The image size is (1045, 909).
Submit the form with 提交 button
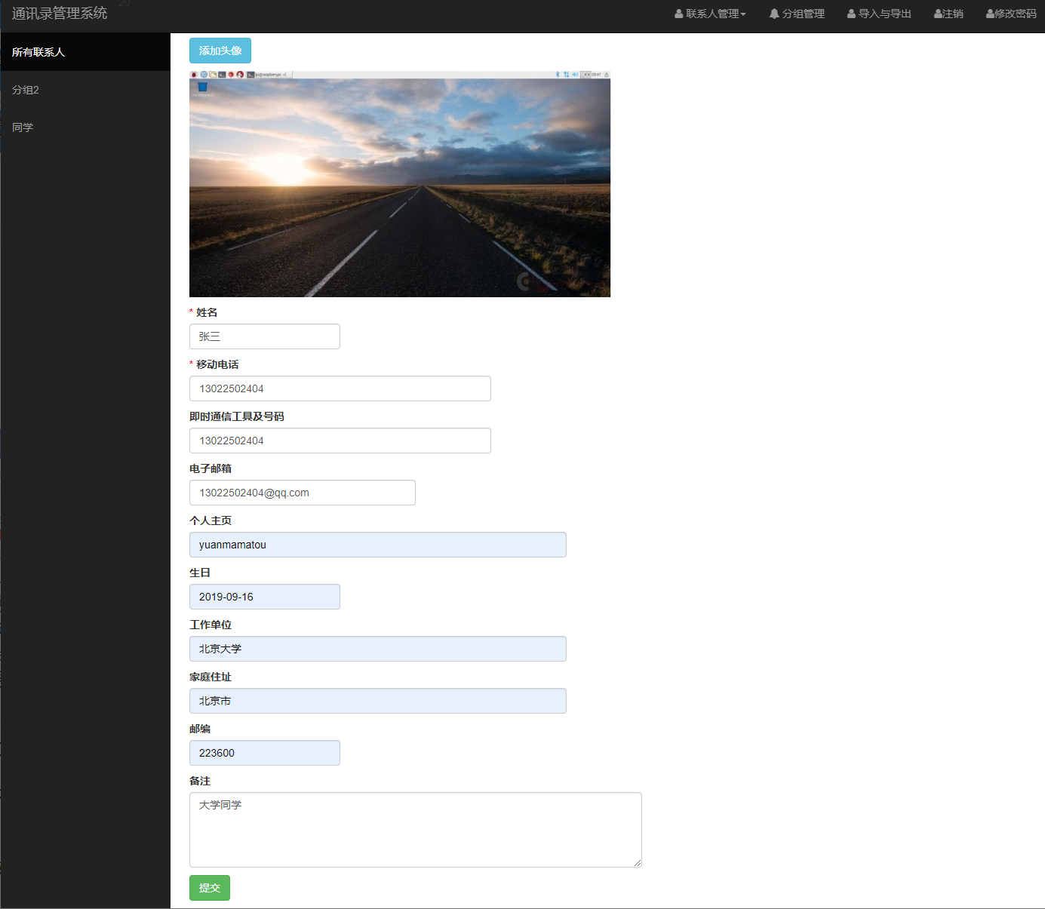click(209, 888)
